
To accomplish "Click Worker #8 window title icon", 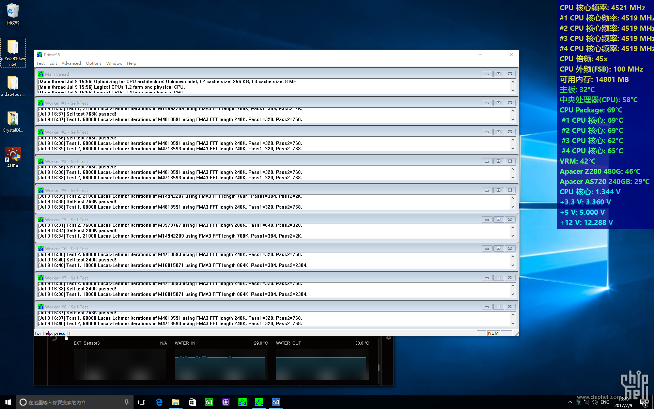I will 41,307.
